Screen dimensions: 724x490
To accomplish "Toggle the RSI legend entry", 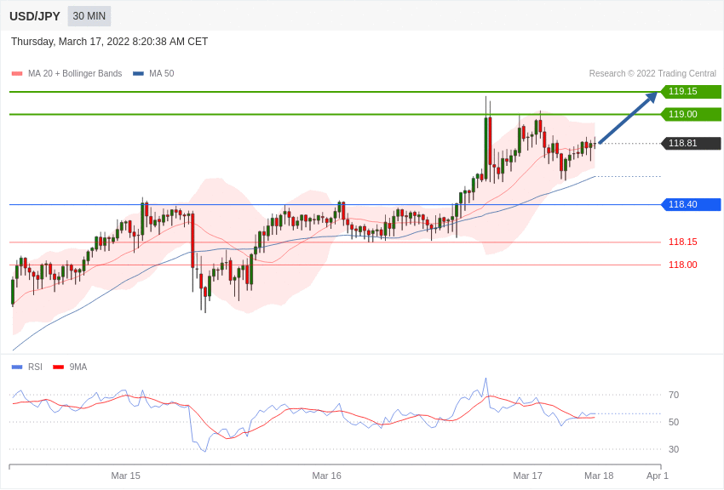I will point(26,367).
